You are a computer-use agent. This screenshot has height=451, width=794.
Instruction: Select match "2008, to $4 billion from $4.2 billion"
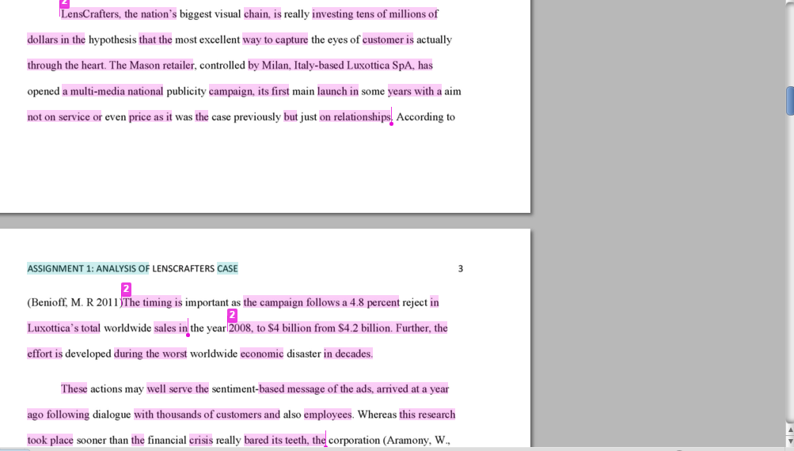click(x=310, y=328)
